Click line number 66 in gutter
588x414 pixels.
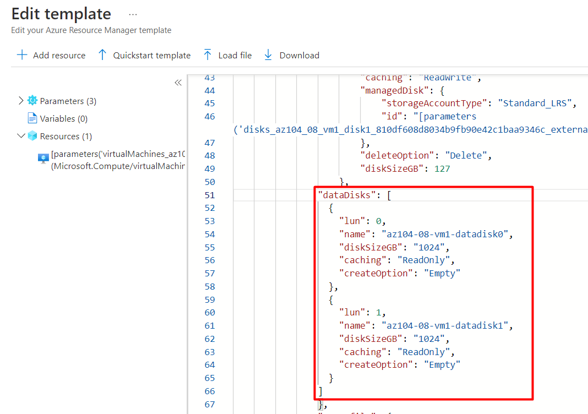click(x=210, y=391)
